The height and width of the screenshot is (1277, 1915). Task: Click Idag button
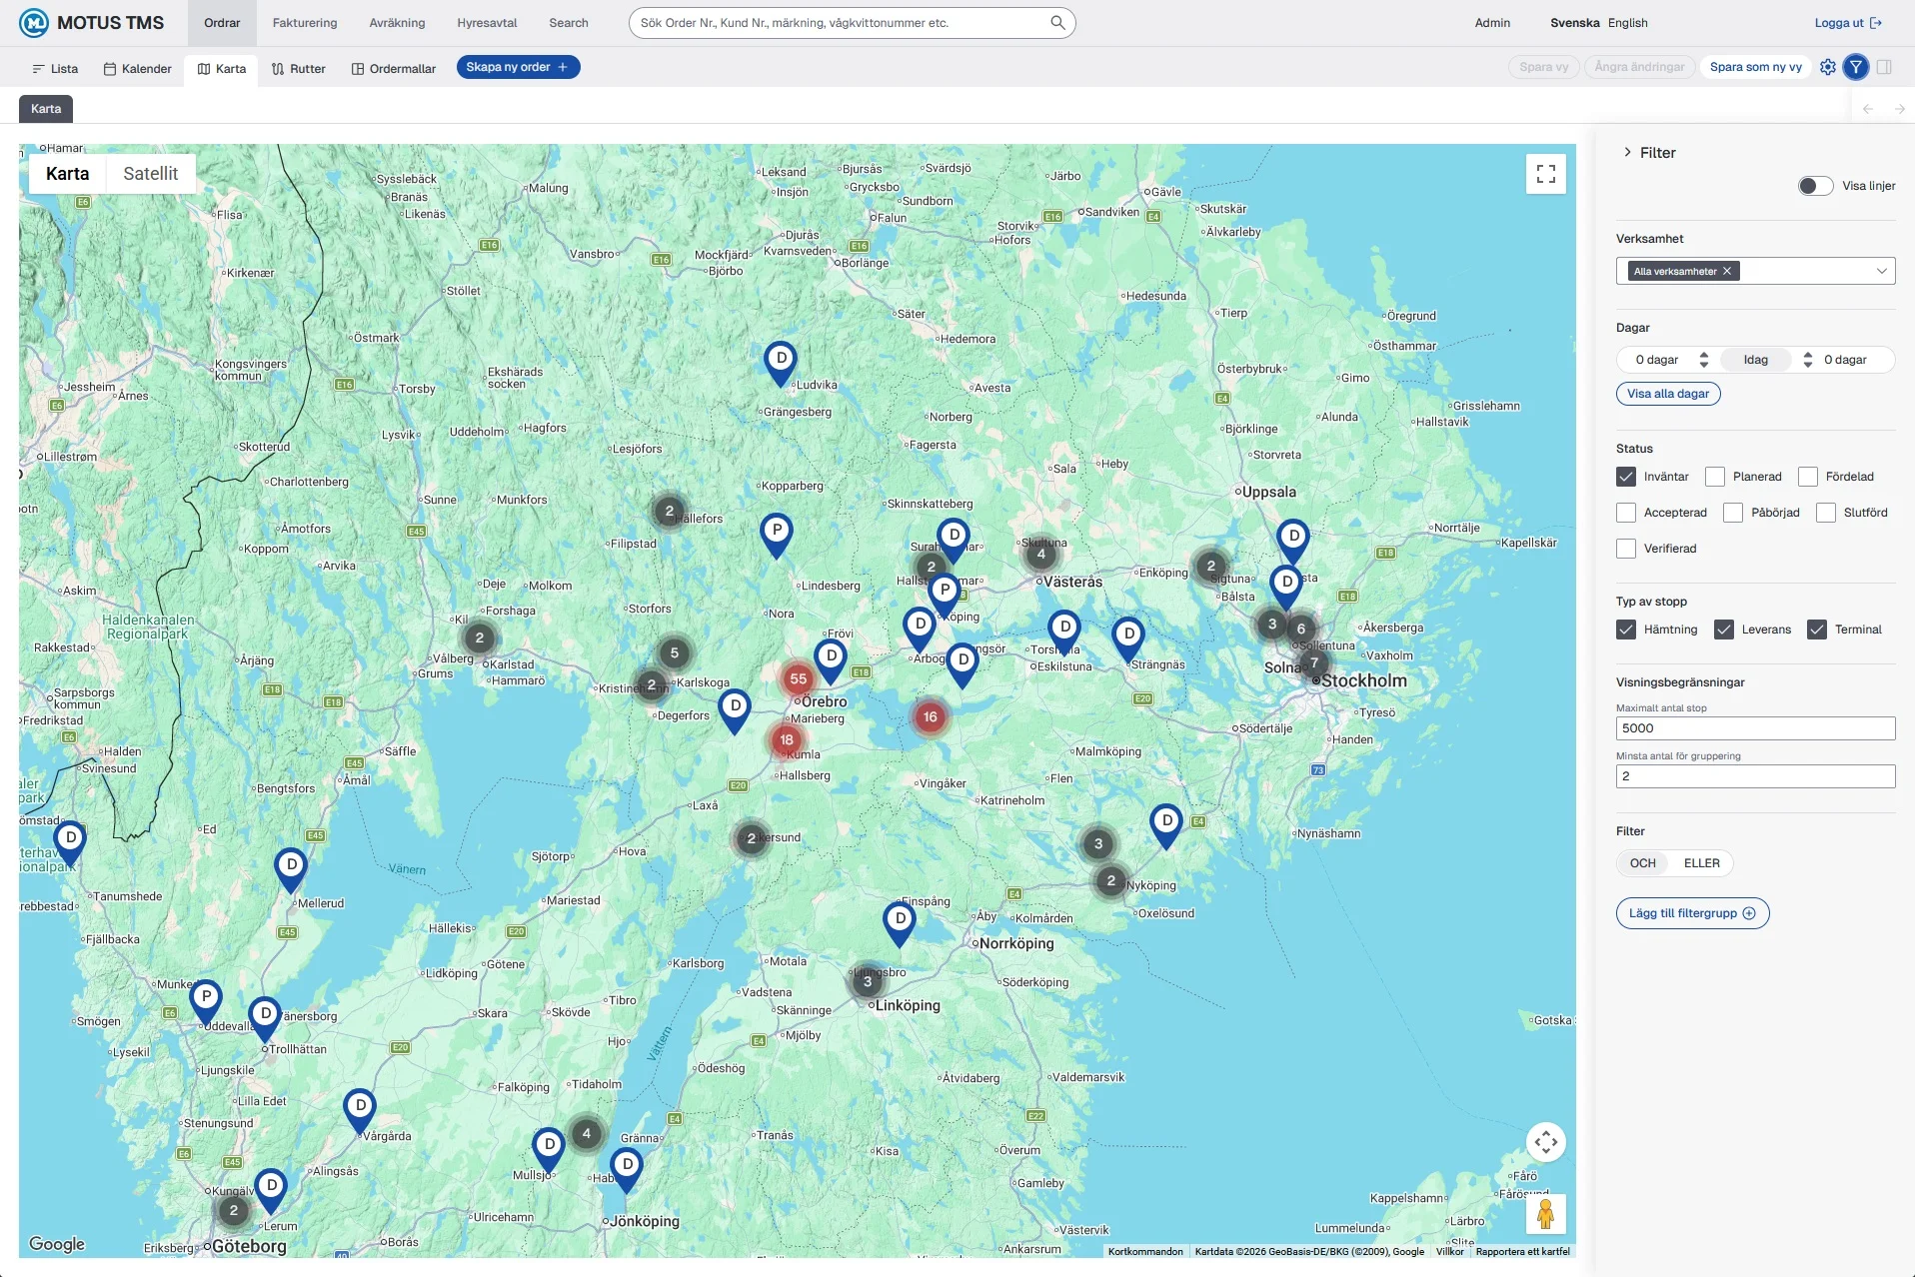coord(1756,360)
